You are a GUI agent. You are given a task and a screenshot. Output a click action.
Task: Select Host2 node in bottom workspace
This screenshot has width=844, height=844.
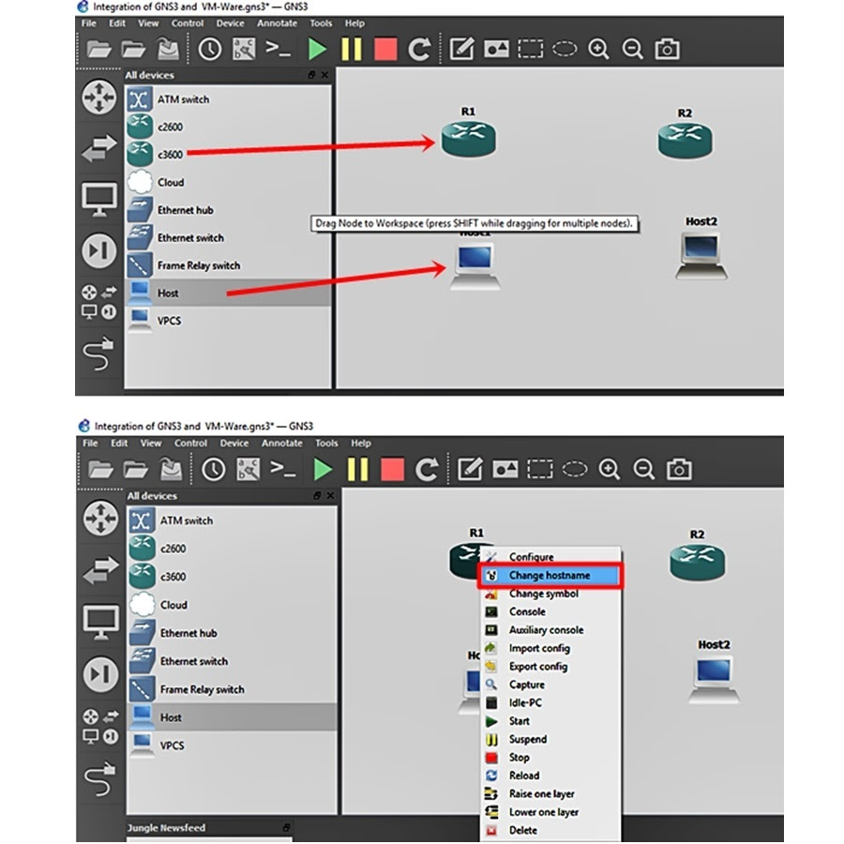(714, 680)
